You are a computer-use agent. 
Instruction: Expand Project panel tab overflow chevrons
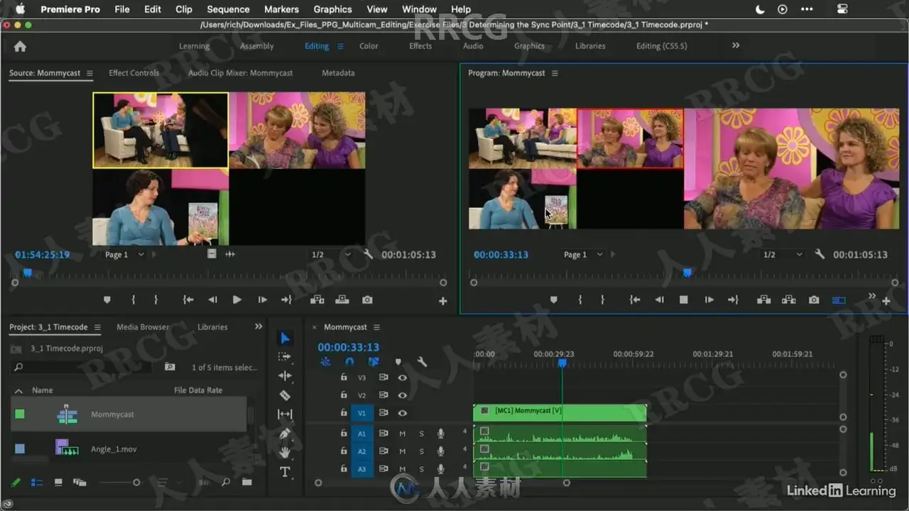(x=258, y=326)
